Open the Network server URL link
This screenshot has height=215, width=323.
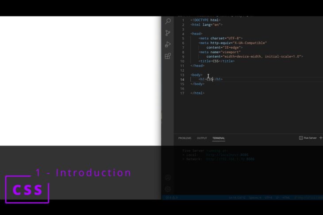(x=230, y=159)
